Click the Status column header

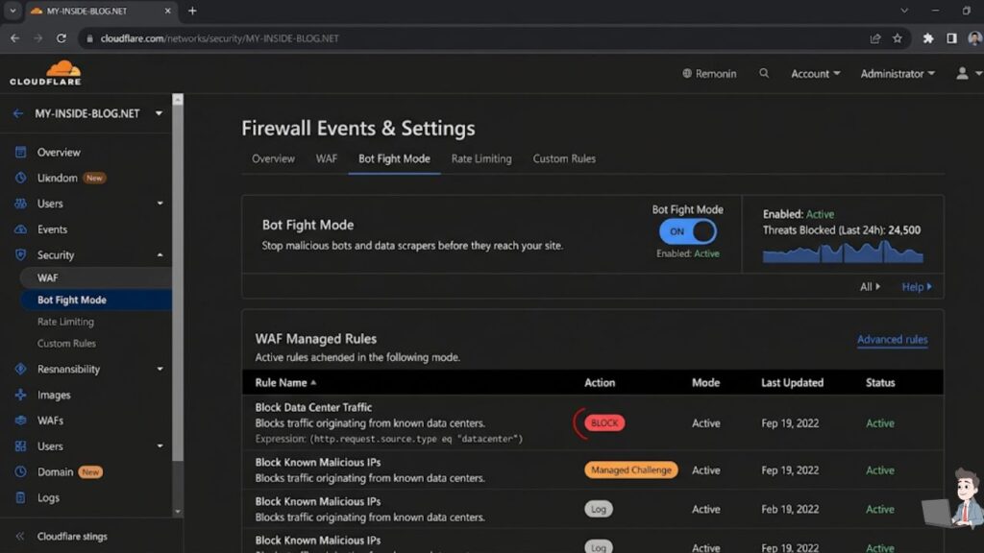coord(880,382)
